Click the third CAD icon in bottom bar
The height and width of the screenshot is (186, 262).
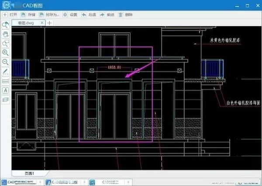(92, 182)
